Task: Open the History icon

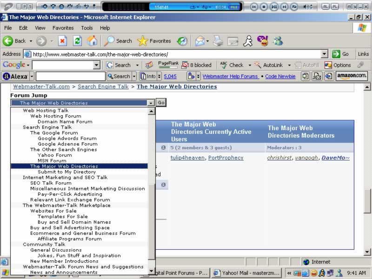Action: (x=182, y=41)
